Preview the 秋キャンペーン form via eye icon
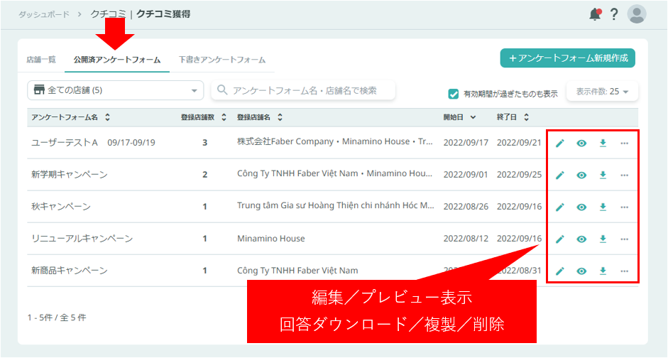The image size is (668, 358). pos(581,207)
